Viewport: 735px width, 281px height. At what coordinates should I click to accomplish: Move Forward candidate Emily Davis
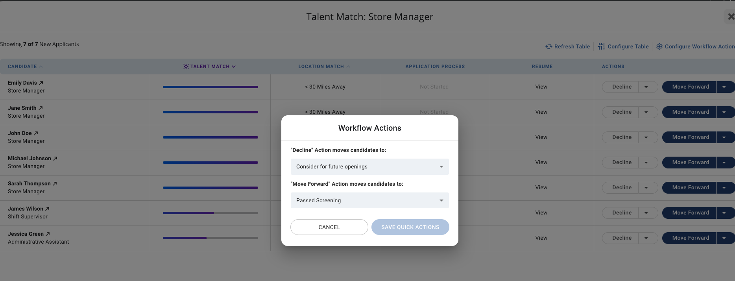(x=689, y=87)
